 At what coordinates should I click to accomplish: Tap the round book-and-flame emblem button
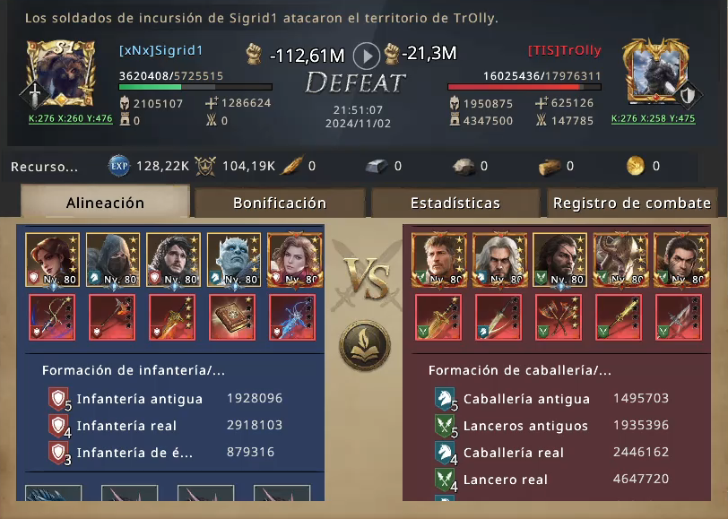pyautogui.click(x=365, y=345)
